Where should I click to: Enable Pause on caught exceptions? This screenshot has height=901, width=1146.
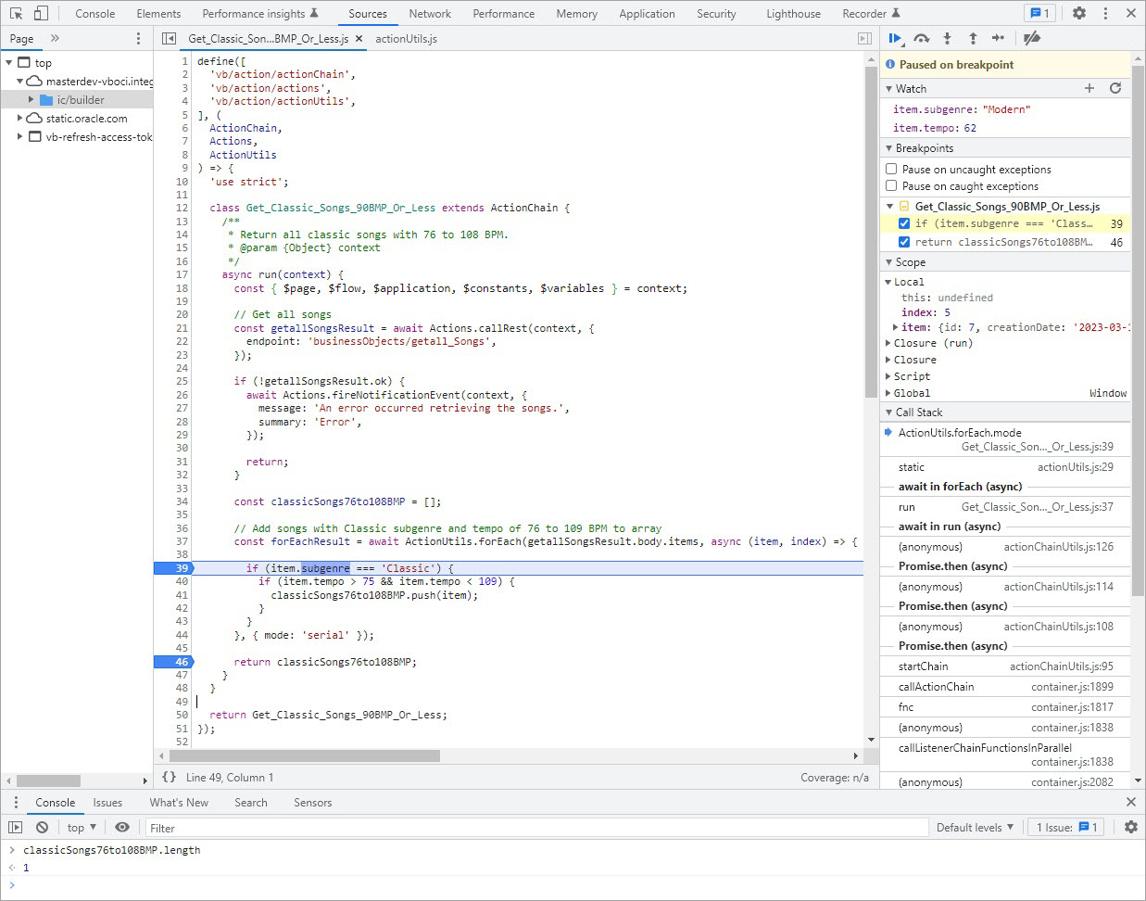click(890, 188)
